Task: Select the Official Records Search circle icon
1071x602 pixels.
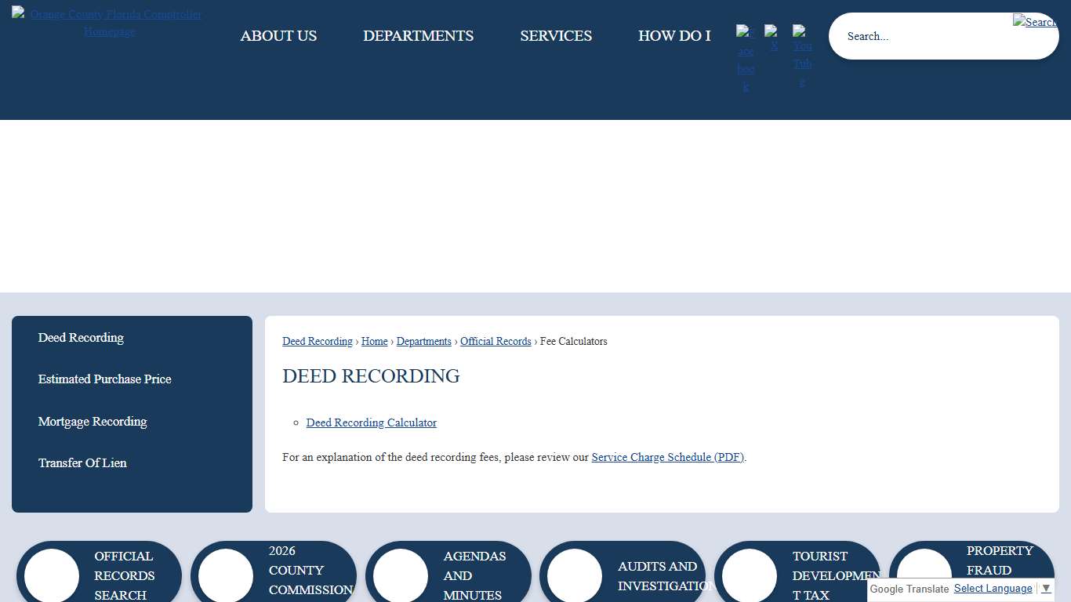Action: [51, 575]
